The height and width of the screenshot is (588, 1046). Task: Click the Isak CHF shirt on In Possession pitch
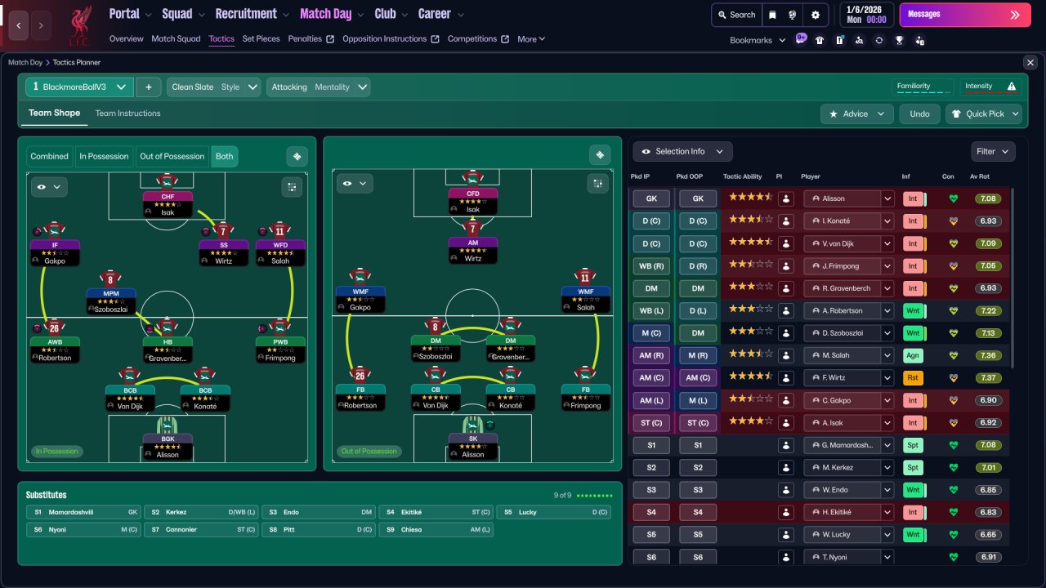click(168, 181)
